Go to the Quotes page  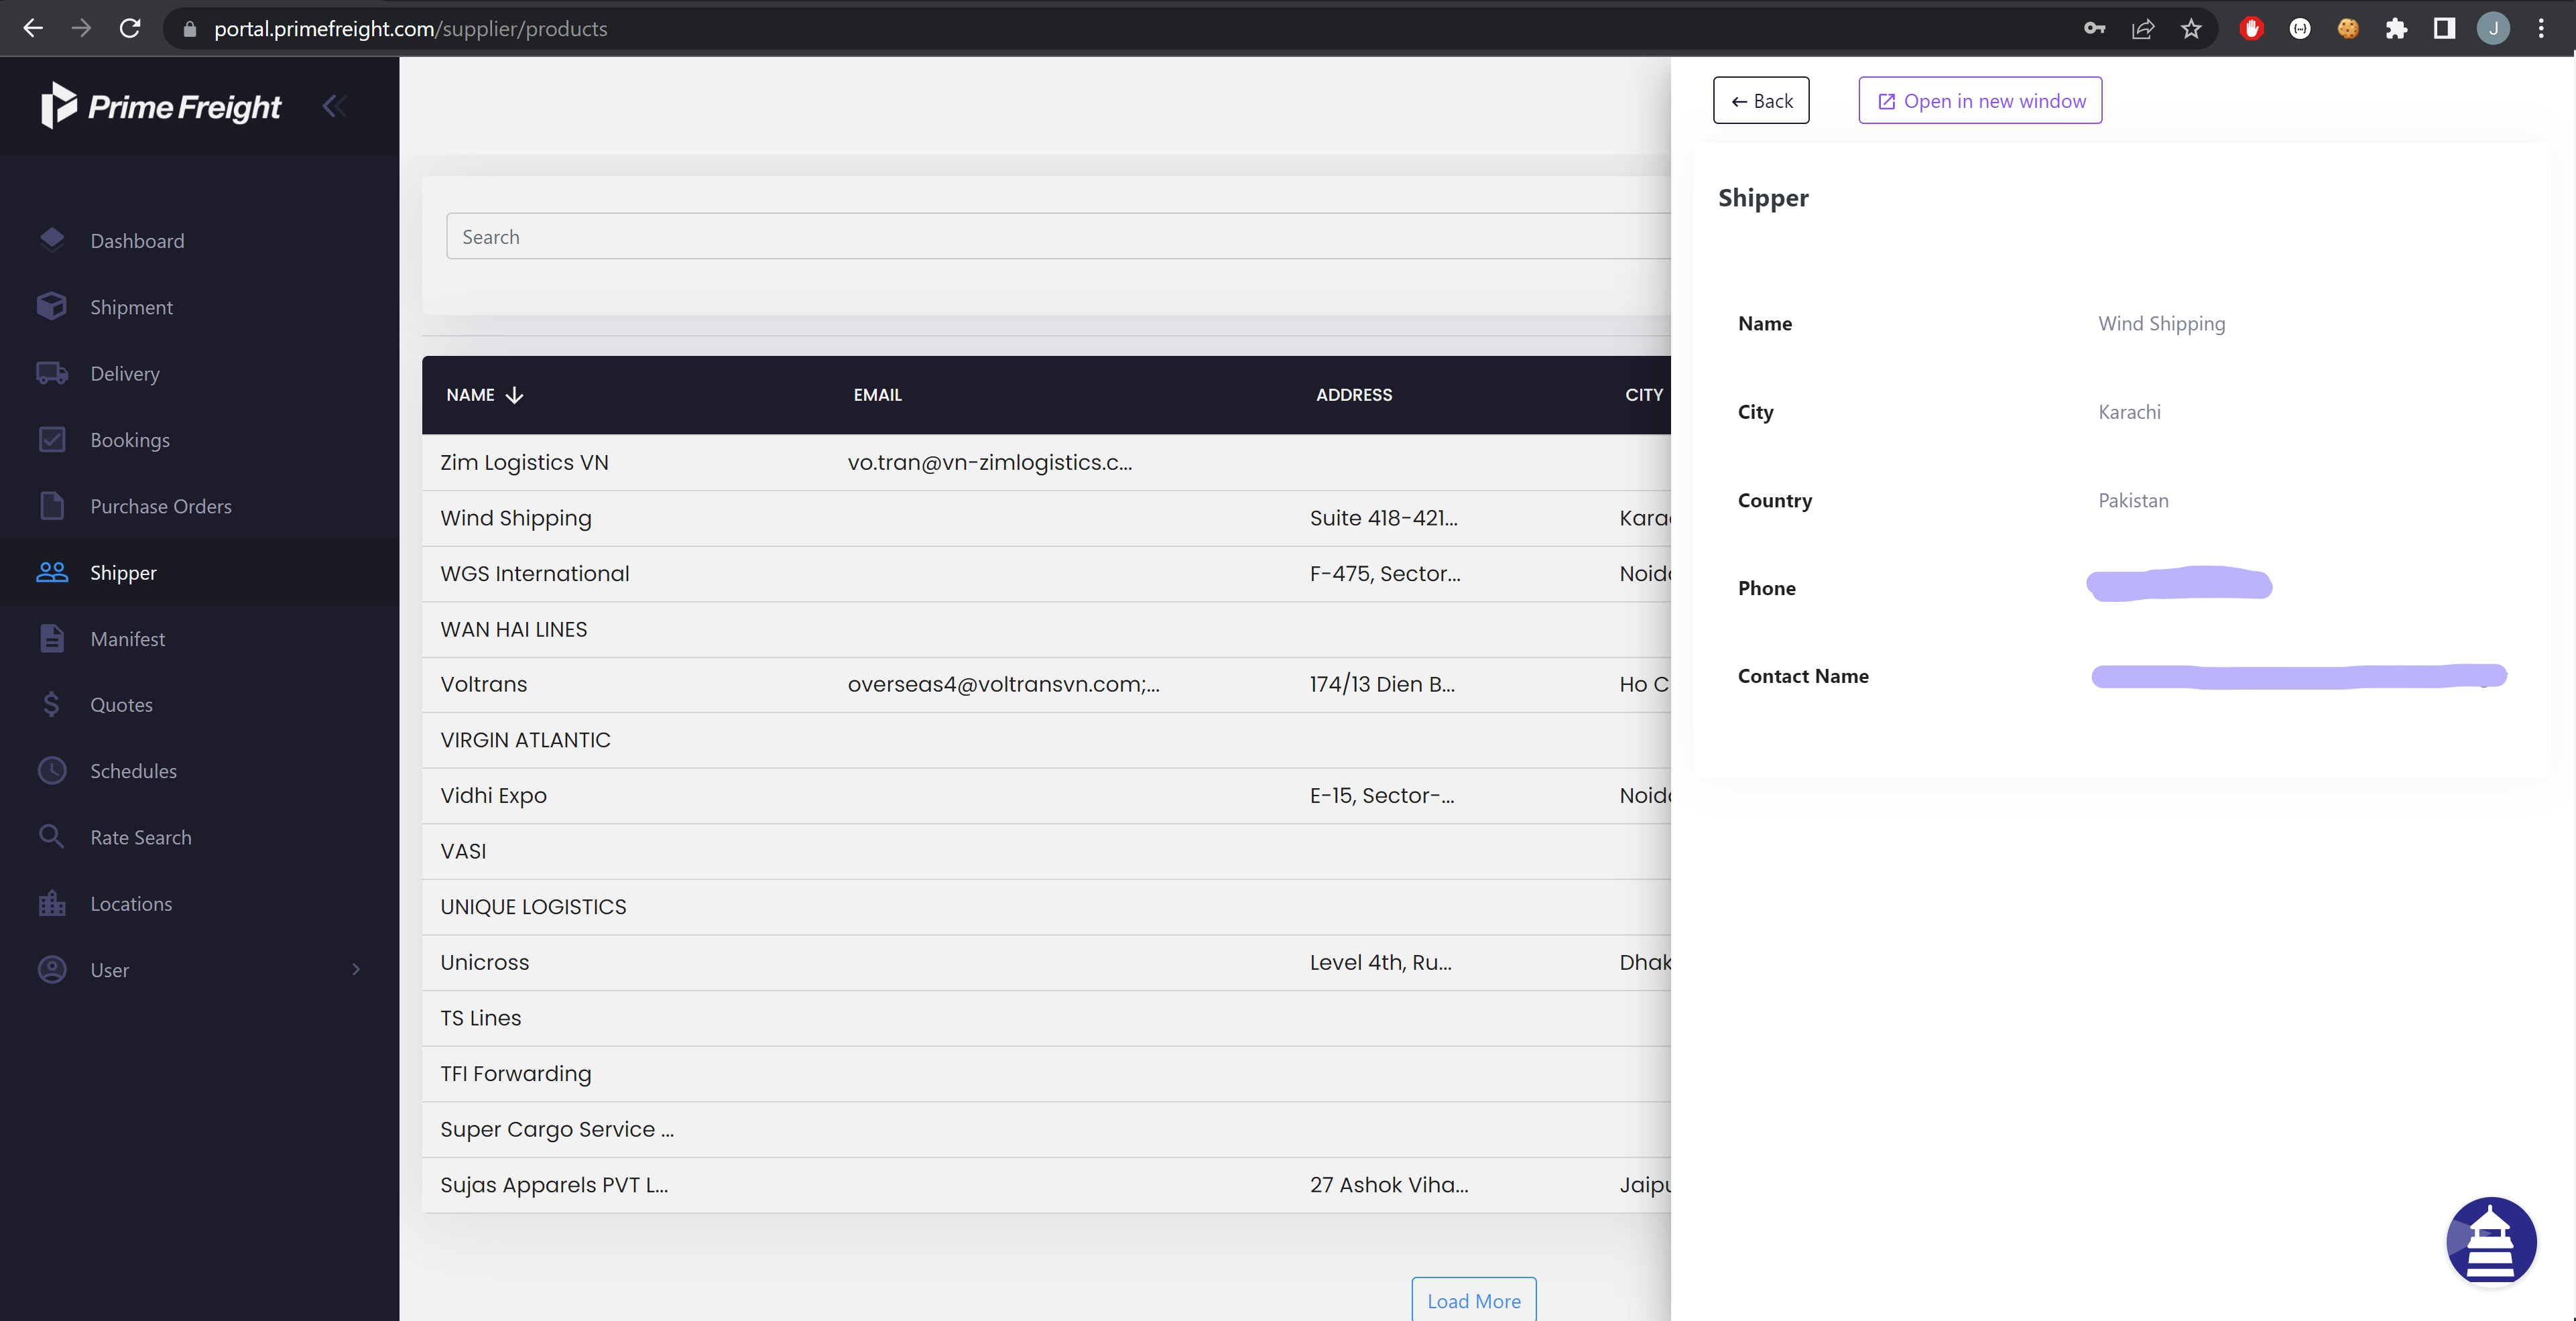tap(121, 705)
